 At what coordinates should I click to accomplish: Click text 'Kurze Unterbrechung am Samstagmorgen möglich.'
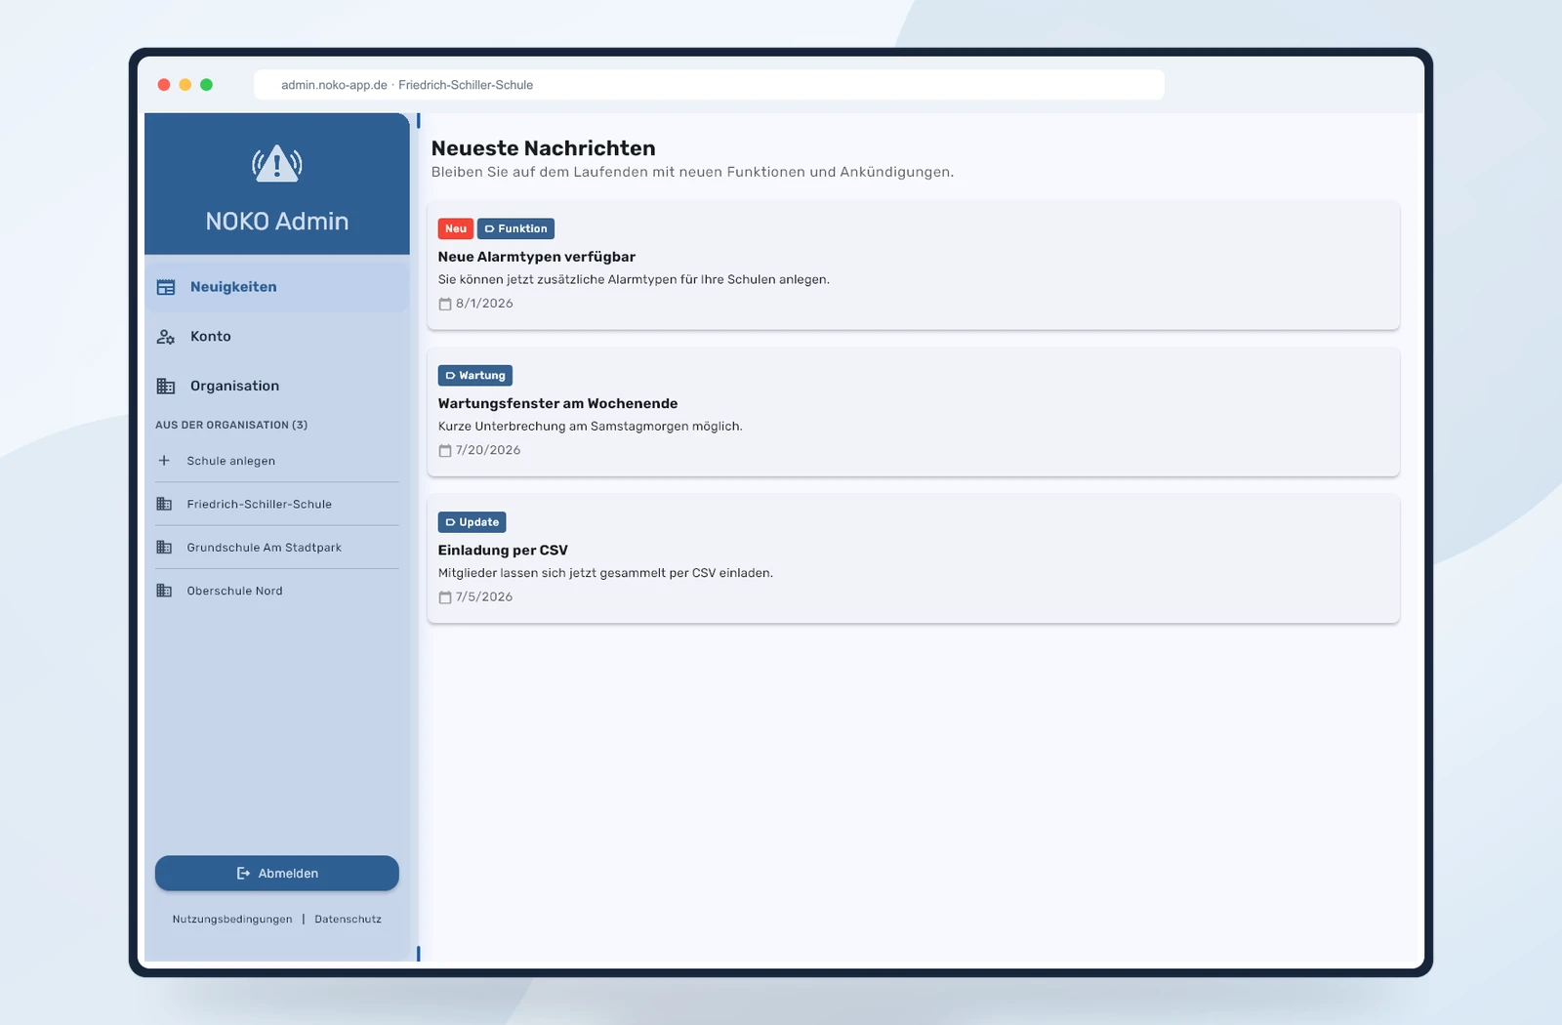[591, 427]
